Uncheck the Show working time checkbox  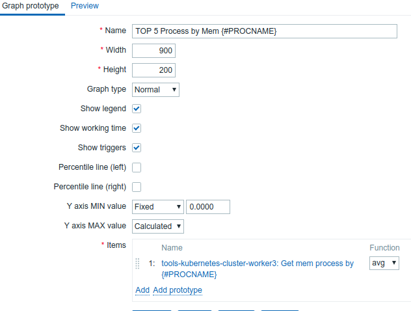coord(137,128)
